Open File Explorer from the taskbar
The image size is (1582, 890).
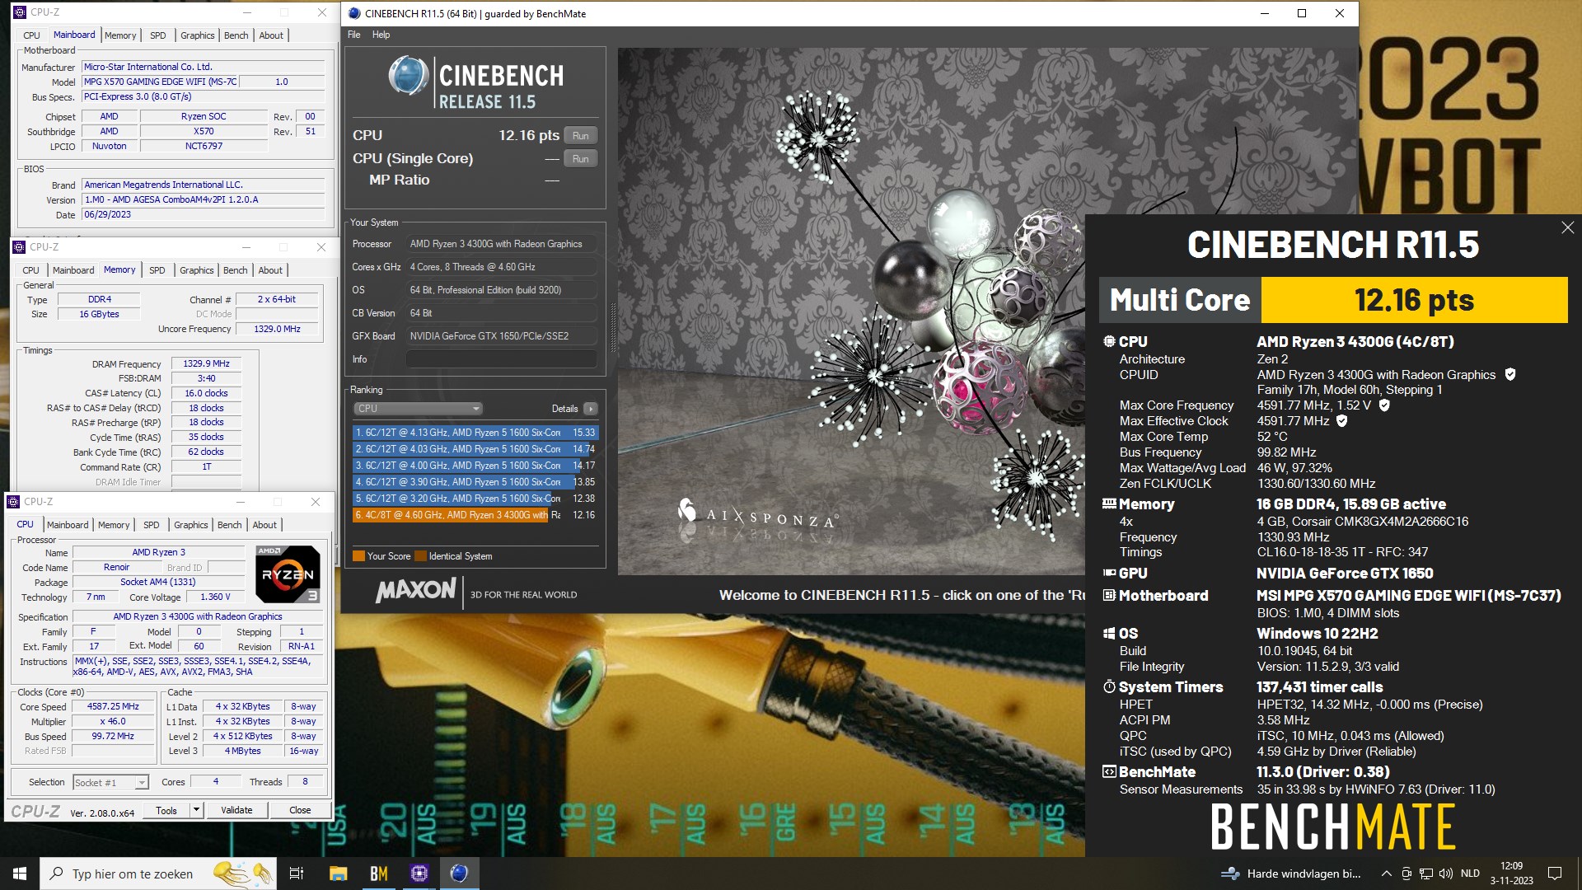point(339,874)
